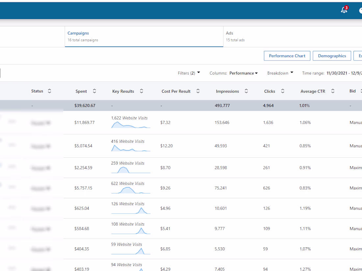Click the sort icon beside Key Results
Screen dimensions: 362x271
click(x=142, y=91)
